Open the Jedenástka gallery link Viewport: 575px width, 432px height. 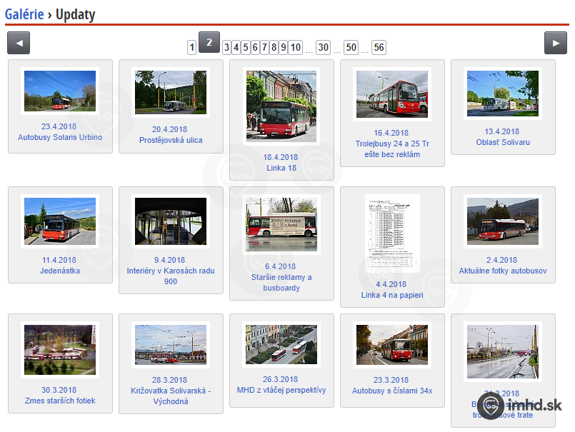click(x=60, y=271)
